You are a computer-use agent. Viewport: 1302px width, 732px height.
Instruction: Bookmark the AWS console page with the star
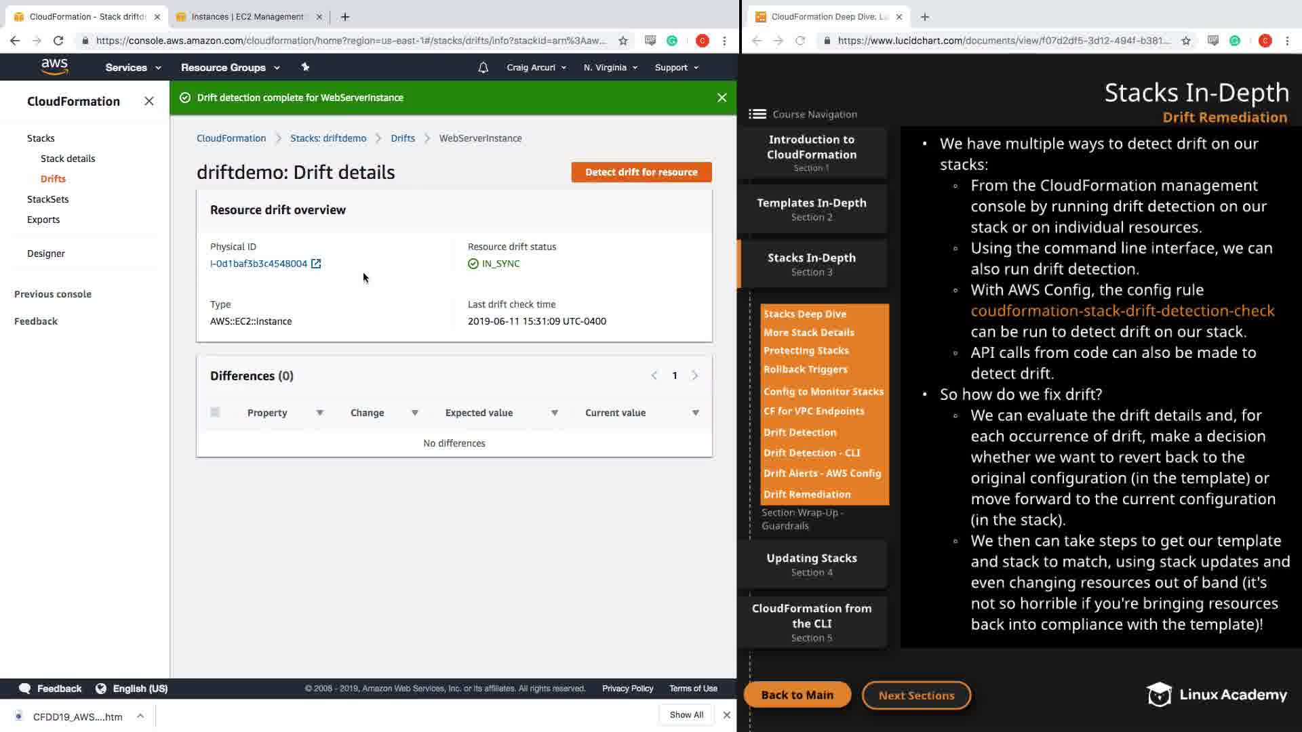[623, 41]
